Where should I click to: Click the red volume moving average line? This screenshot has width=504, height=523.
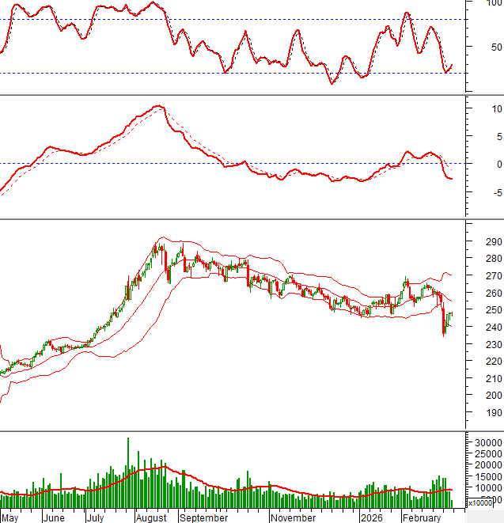[x=237, y=490]
